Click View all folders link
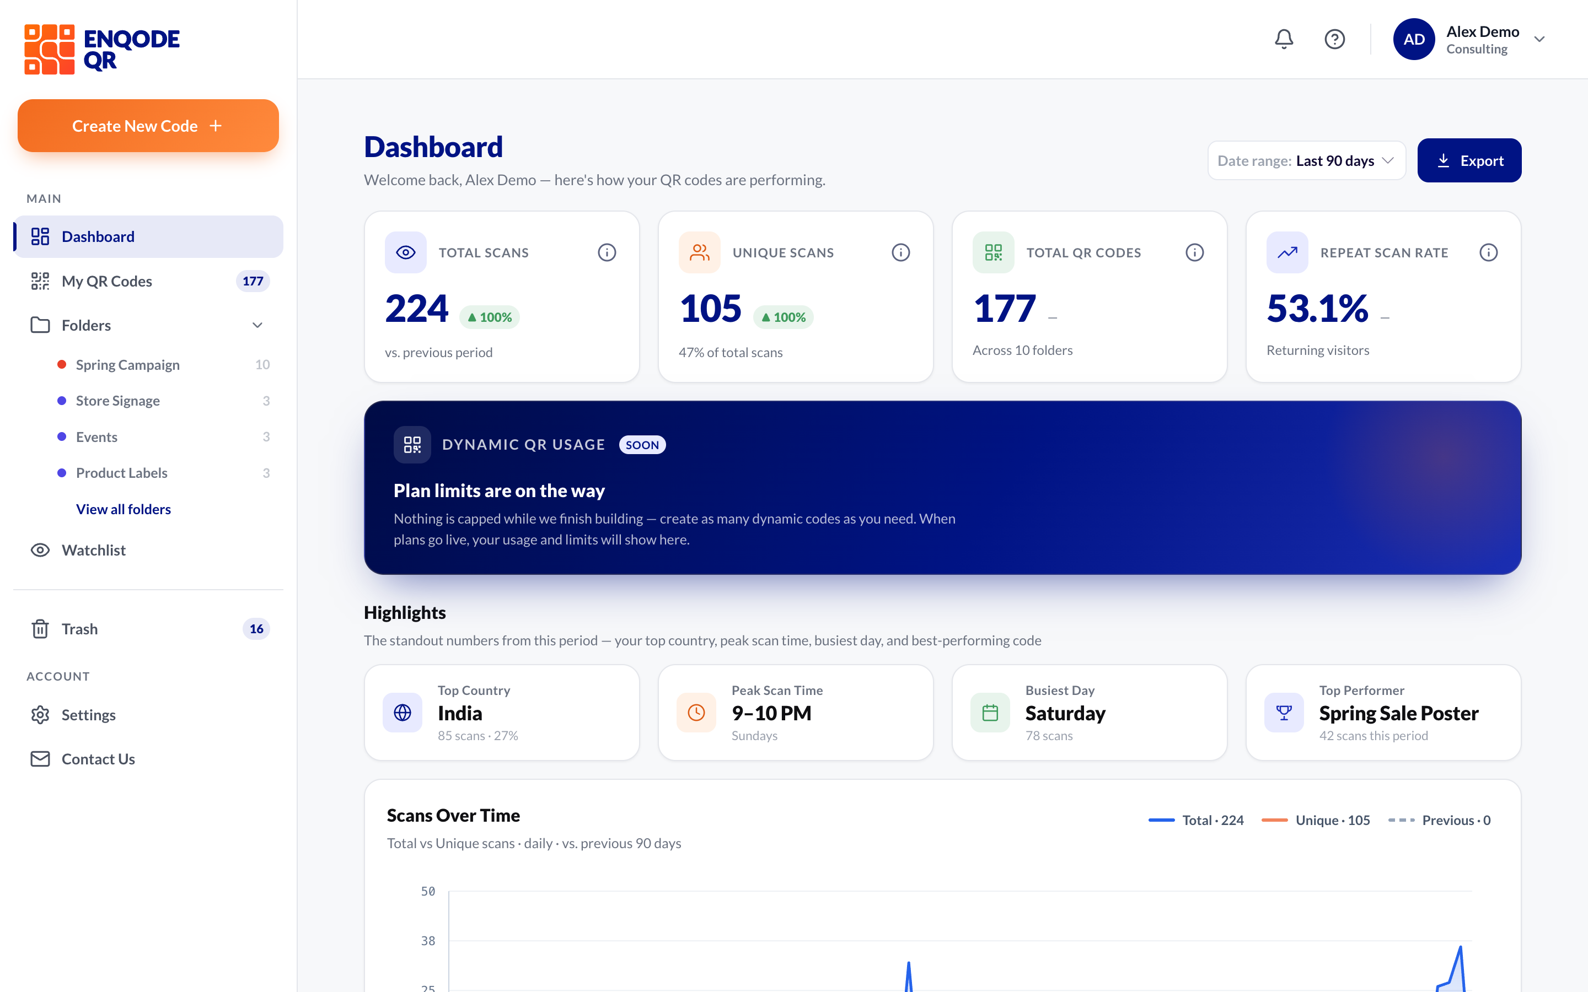 [x=124, y=509]
